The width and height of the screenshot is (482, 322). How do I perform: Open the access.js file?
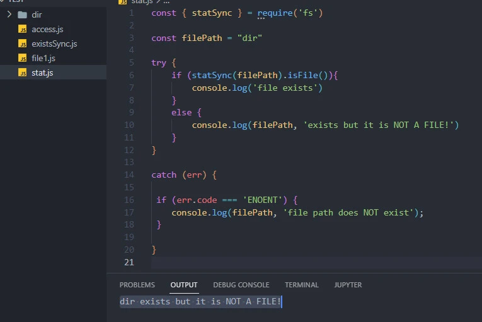point(47,29)
